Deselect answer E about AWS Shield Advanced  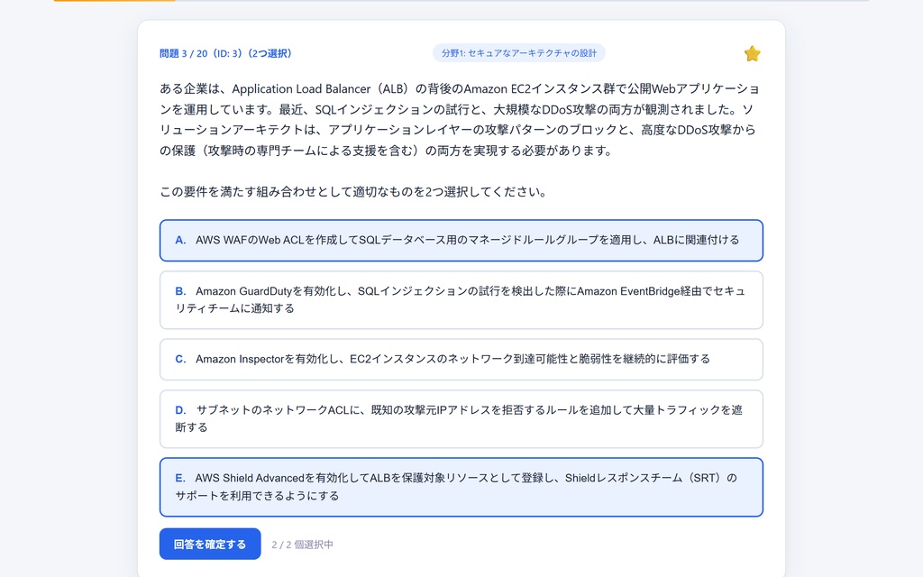[x=461, y=487]
